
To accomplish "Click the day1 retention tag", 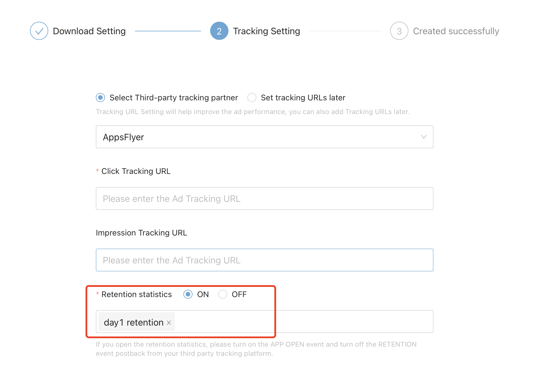I will click(x=133, y=322).
